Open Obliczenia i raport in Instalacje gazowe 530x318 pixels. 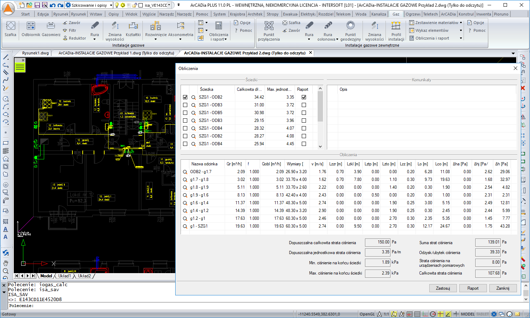coord(219,31)
